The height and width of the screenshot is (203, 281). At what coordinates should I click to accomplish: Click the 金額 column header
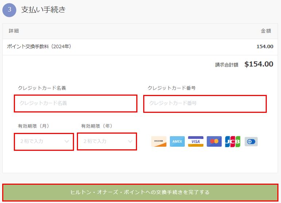point(266,31)
